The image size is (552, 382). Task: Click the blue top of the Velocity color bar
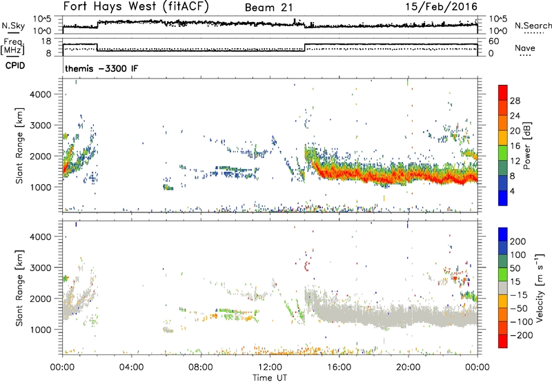pos(503,234)
